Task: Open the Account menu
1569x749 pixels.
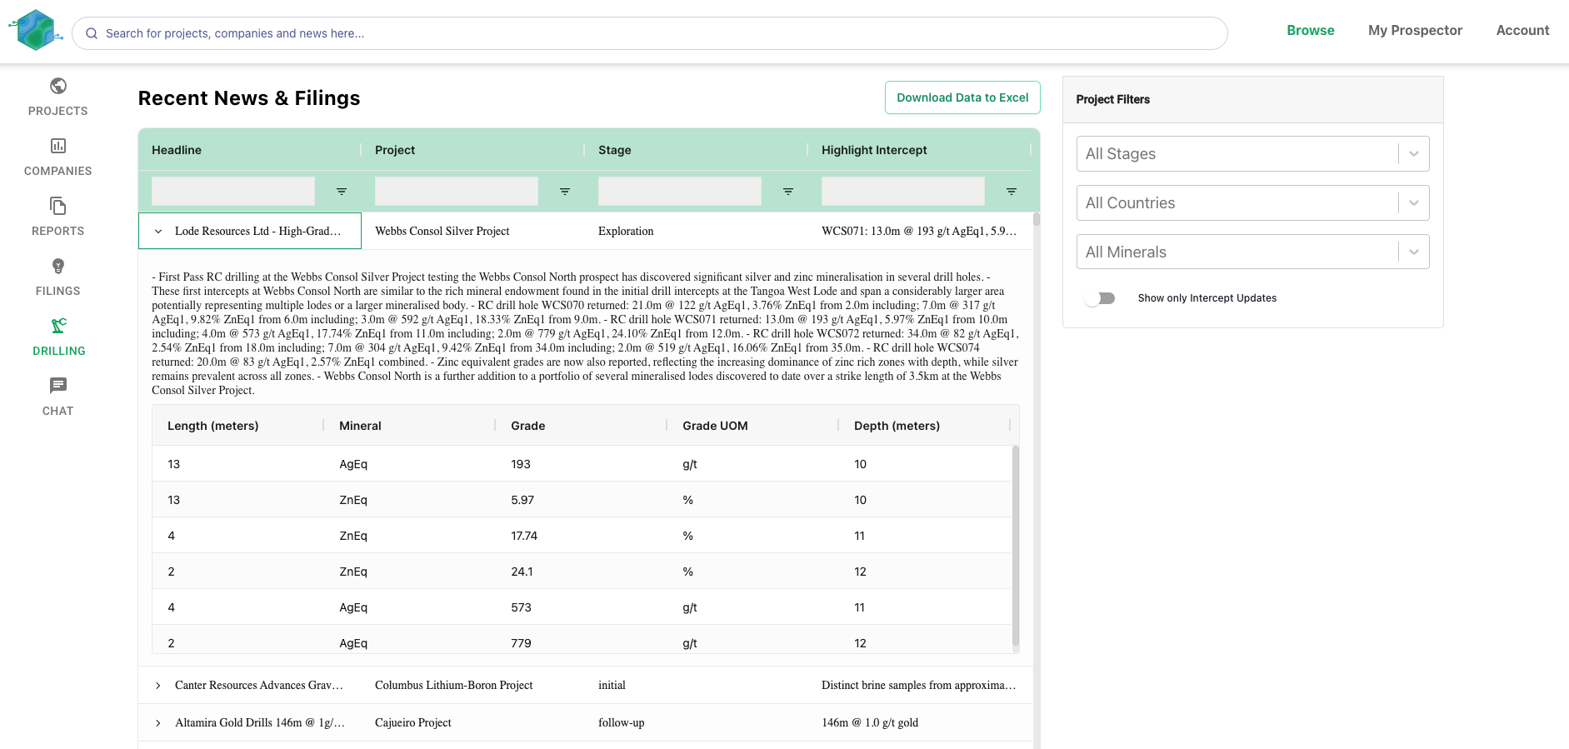Action: pyautogui.click(x=1522, y=30)
